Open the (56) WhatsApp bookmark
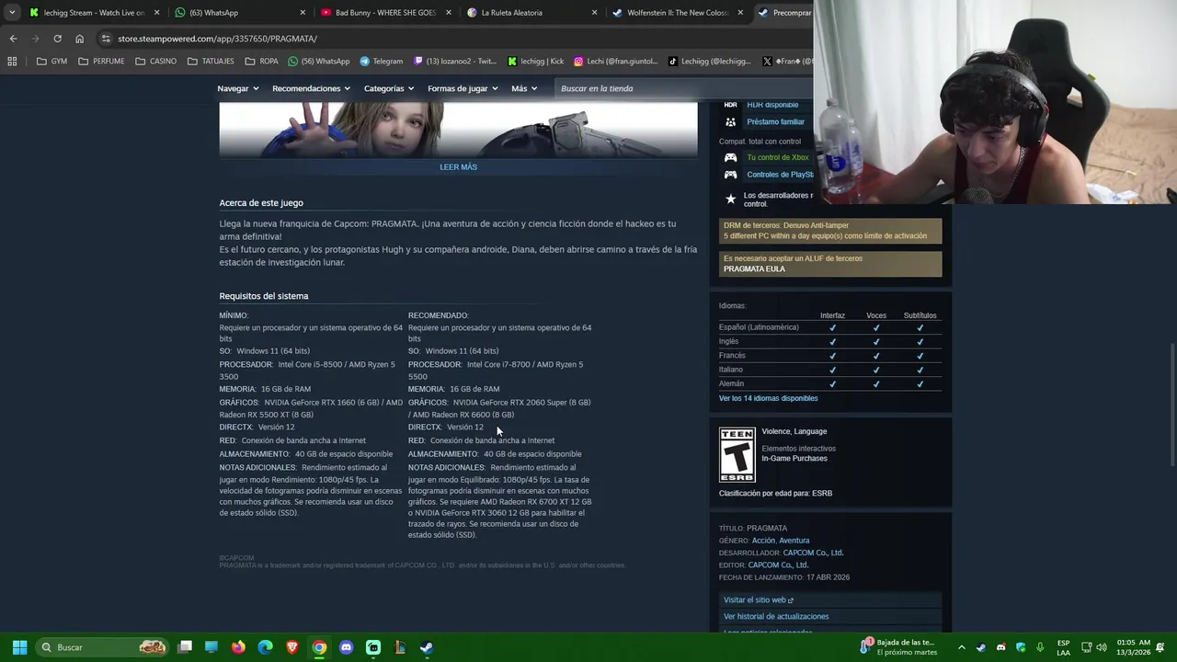 318,62
